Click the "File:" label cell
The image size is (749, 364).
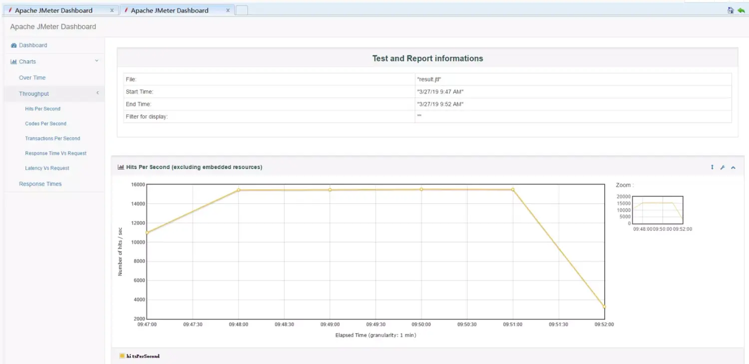click(x=269, y=79)
